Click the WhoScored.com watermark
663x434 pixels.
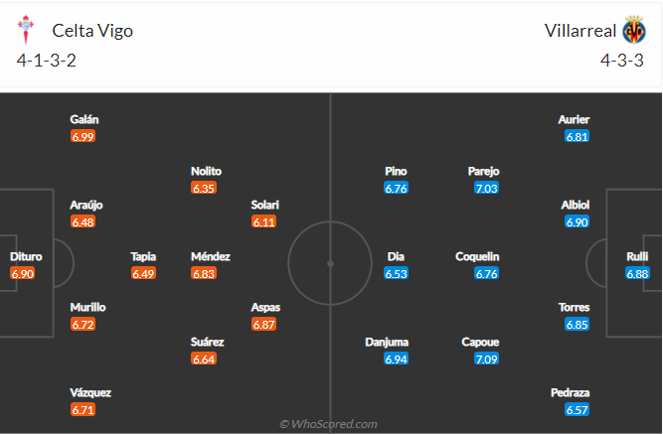(328, 424)
